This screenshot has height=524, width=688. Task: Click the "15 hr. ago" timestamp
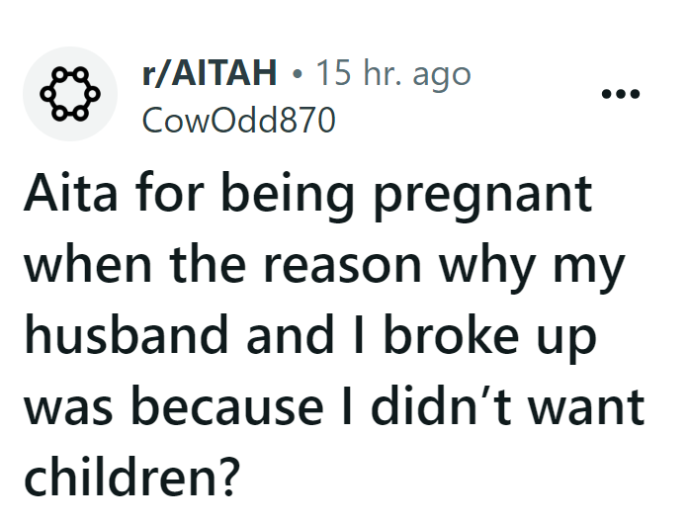392,73
